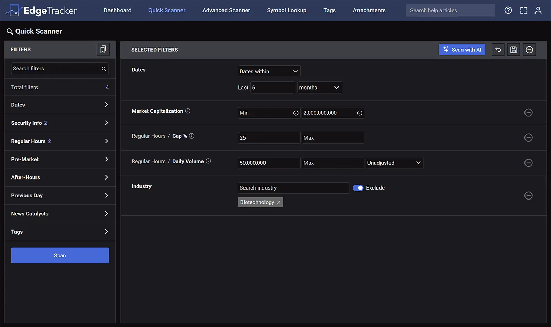Screen dimensions: 551x327
Task: Click the Search filters input field
Action: (56, 68)
